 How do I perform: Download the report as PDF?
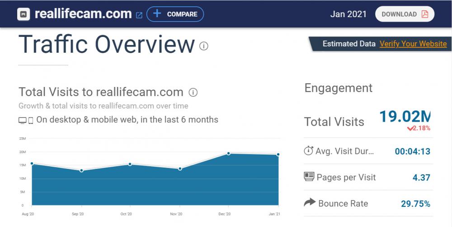405,14
